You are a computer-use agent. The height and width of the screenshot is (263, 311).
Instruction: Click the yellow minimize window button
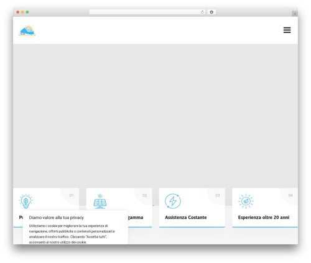click(22, 12)
